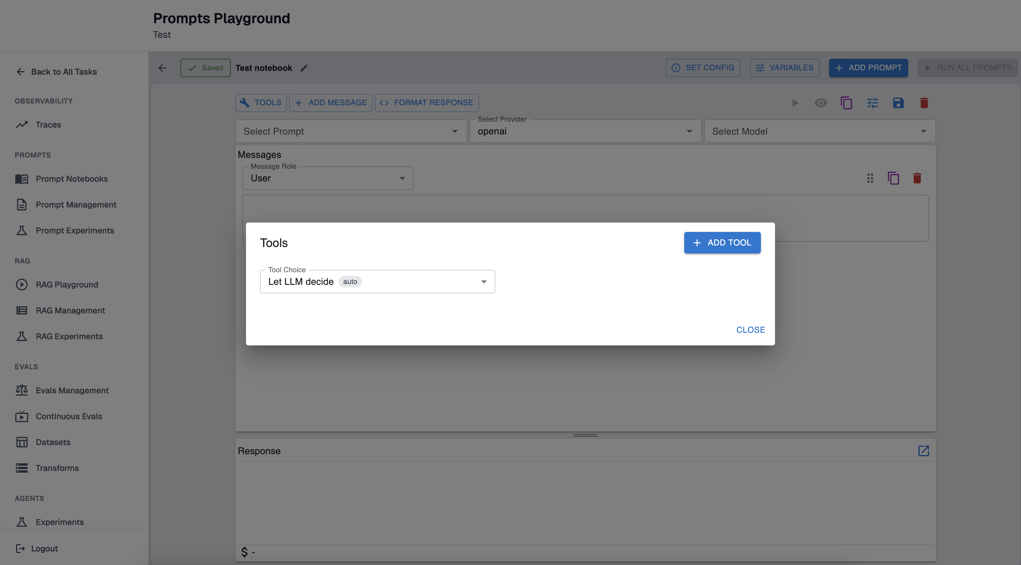Open Prompt Notebooks in the sidebar
The width and height of the screenshot is (1021, 565).
(x=71, y=179)
